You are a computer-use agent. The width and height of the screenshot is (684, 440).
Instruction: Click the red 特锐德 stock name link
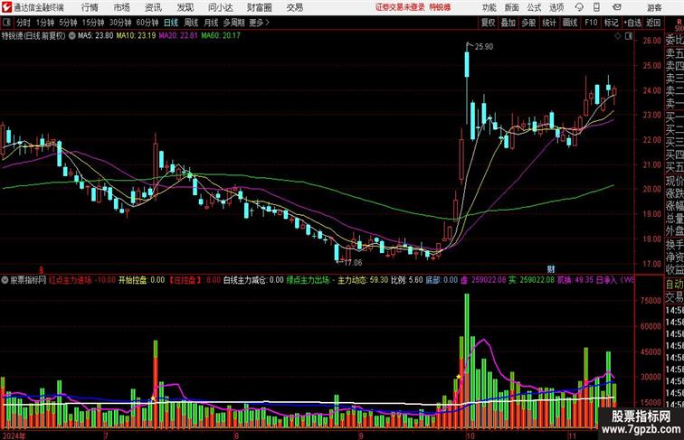[x=440, y=7]
